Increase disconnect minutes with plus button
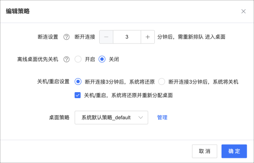 tap(148, 37)
